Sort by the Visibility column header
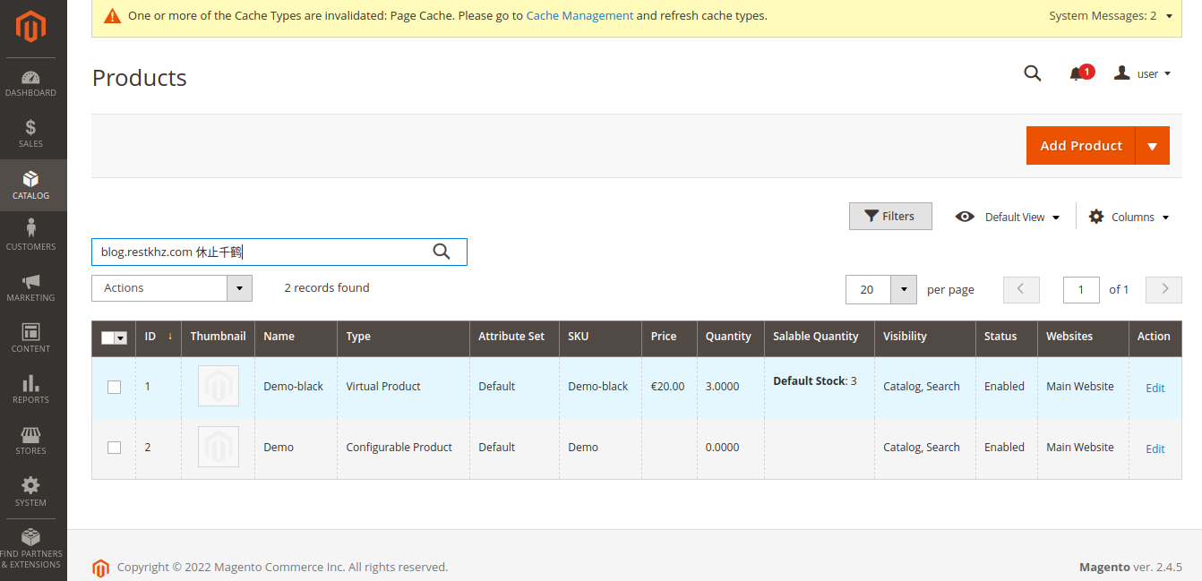 [x=924, y=337]
